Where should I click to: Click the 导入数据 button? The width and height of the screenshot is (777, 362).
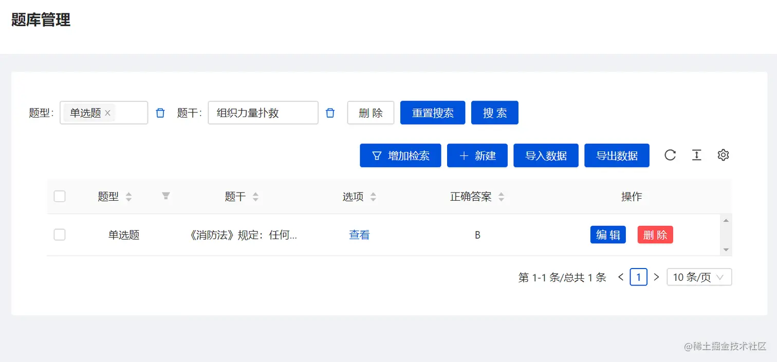[546, 156]
